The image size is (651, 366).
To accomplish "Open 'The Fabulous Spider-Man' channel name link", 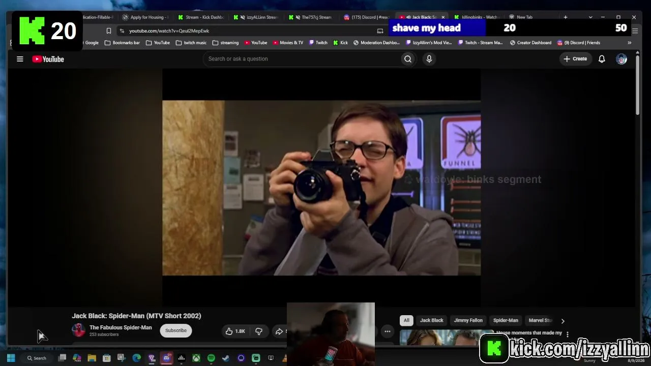I will click(x=121, y=327).
